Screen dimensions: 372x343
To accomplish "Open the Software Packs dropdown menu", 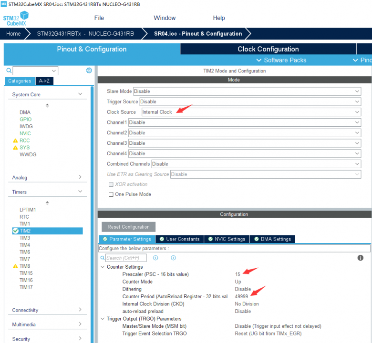I will [281, 60].
